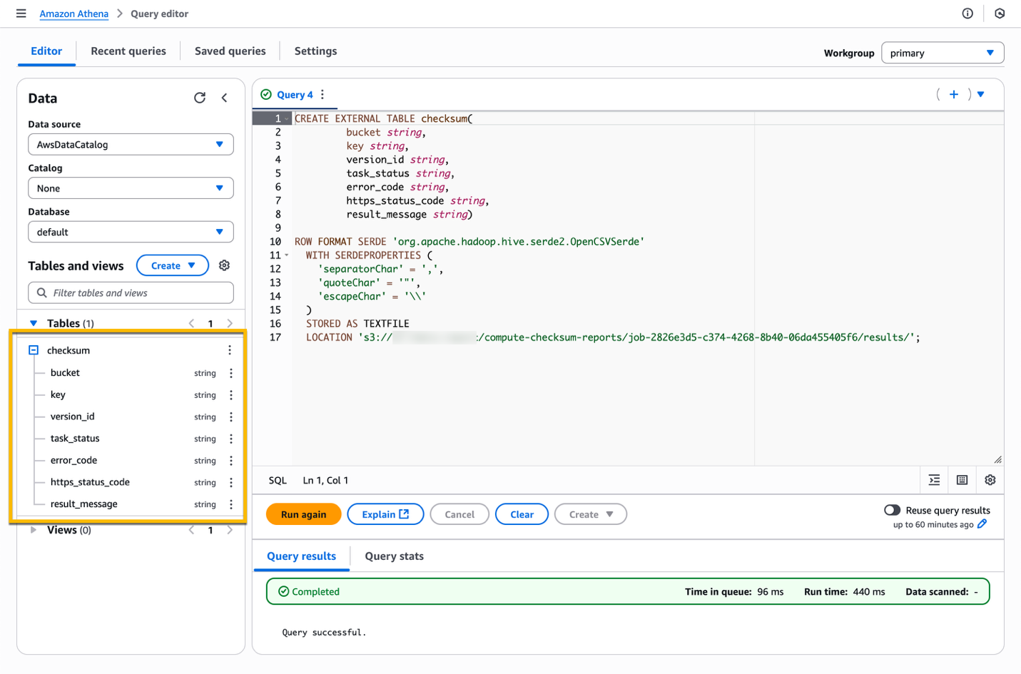Open the Data source dropdown
1021x674 pixels.
coord(131,144)
